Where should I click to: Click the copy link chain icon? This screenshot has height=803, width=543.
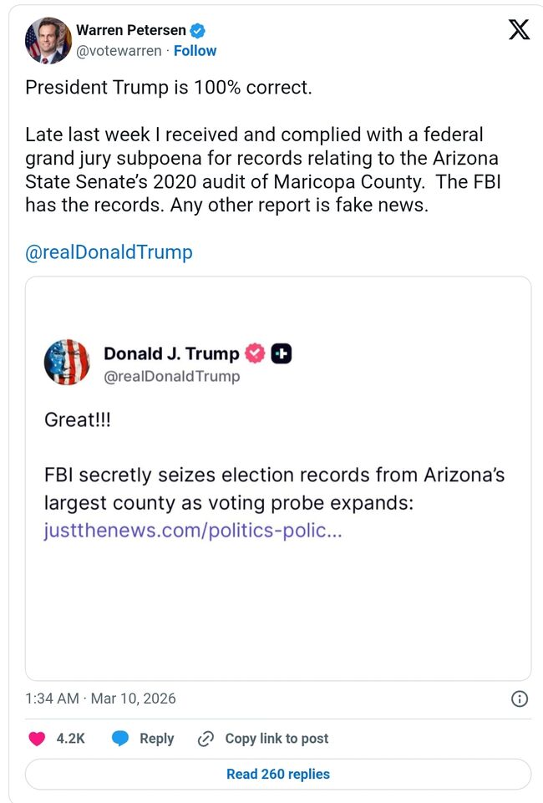pyautogui.click(x=206, y=739)
